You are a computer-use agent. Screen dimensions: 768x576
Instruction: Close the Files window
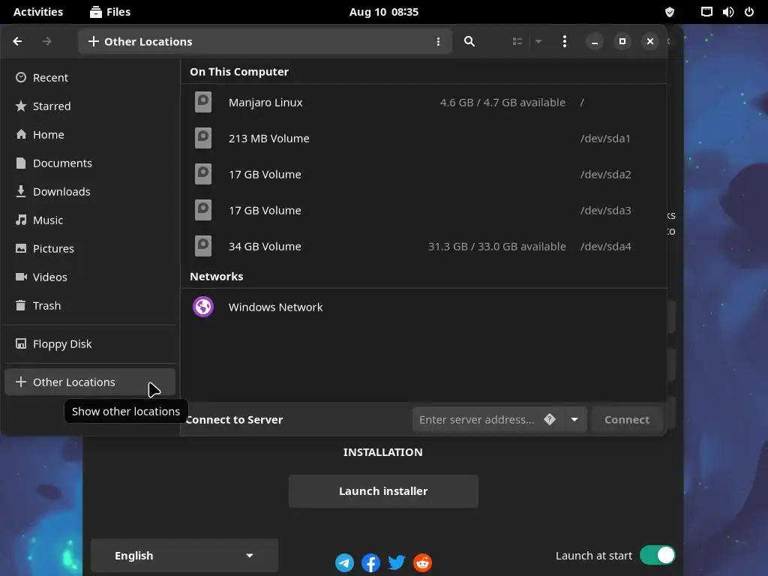point(650,42)
